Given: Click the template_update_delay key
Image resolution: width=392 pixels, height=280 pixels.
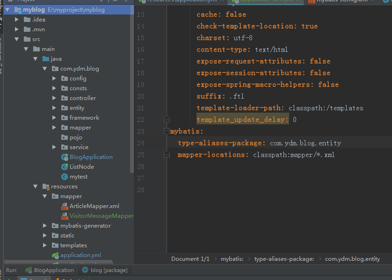Looking at the screenshot, I should (242, 120).
